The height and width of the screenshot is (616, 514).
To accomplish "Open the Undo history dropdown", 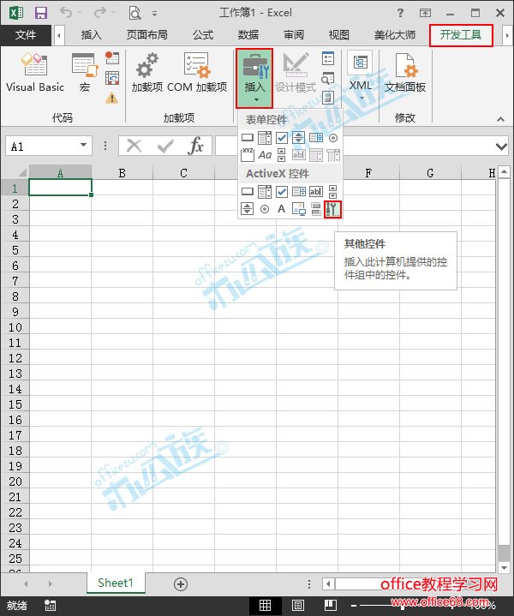I will click(x=79, y=13).
